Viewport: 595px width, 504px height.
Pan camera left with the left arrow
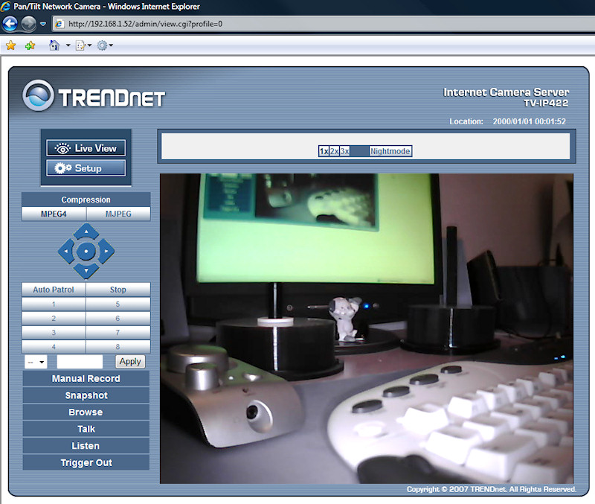pyautogui.click(x=66, y=252)
